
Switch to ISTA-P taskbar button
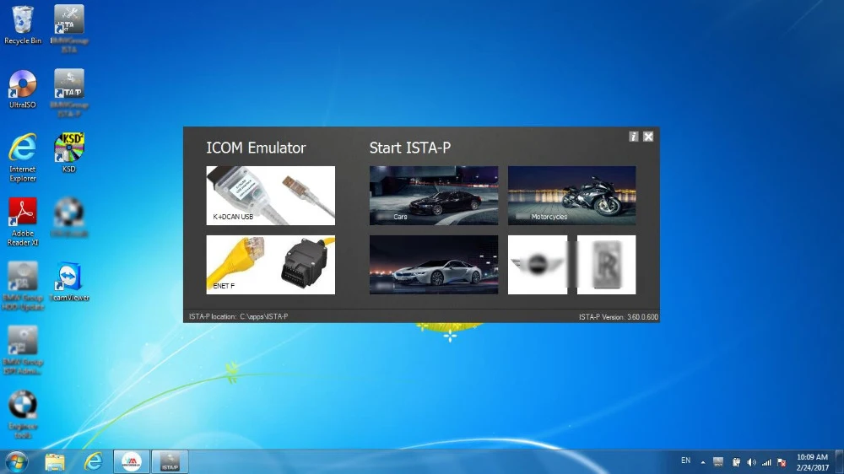coord(170,462)
